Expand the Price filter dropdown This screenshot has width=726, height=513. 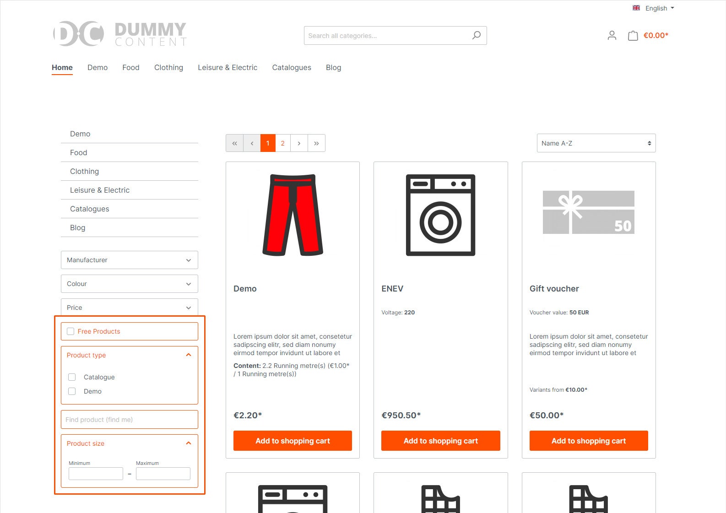click(130, 308)
